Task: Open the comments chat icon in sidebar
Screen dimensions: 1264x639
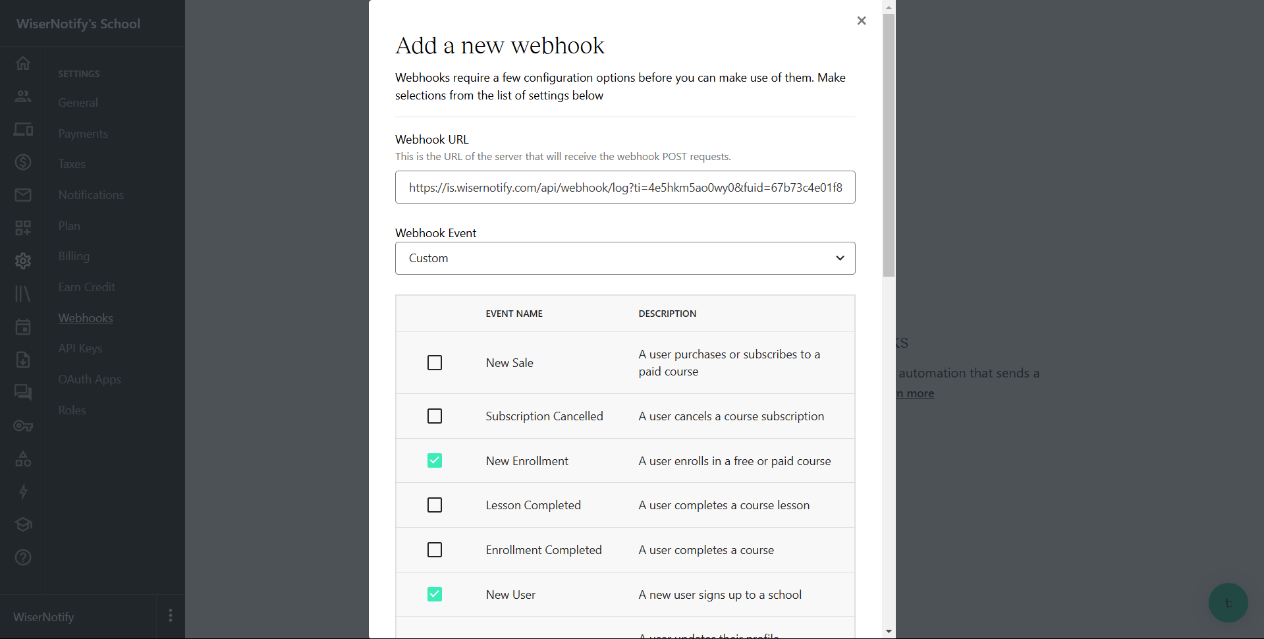Action: click(23, 393)
